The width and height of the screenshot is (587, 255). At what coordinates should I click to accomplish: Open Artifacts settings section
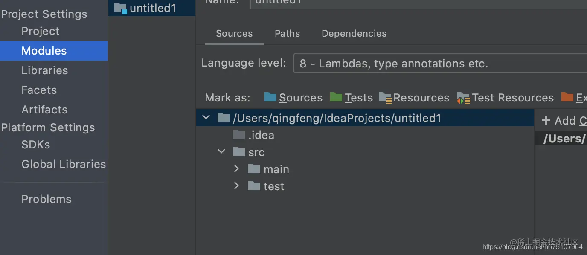click(x=45, y=110)
